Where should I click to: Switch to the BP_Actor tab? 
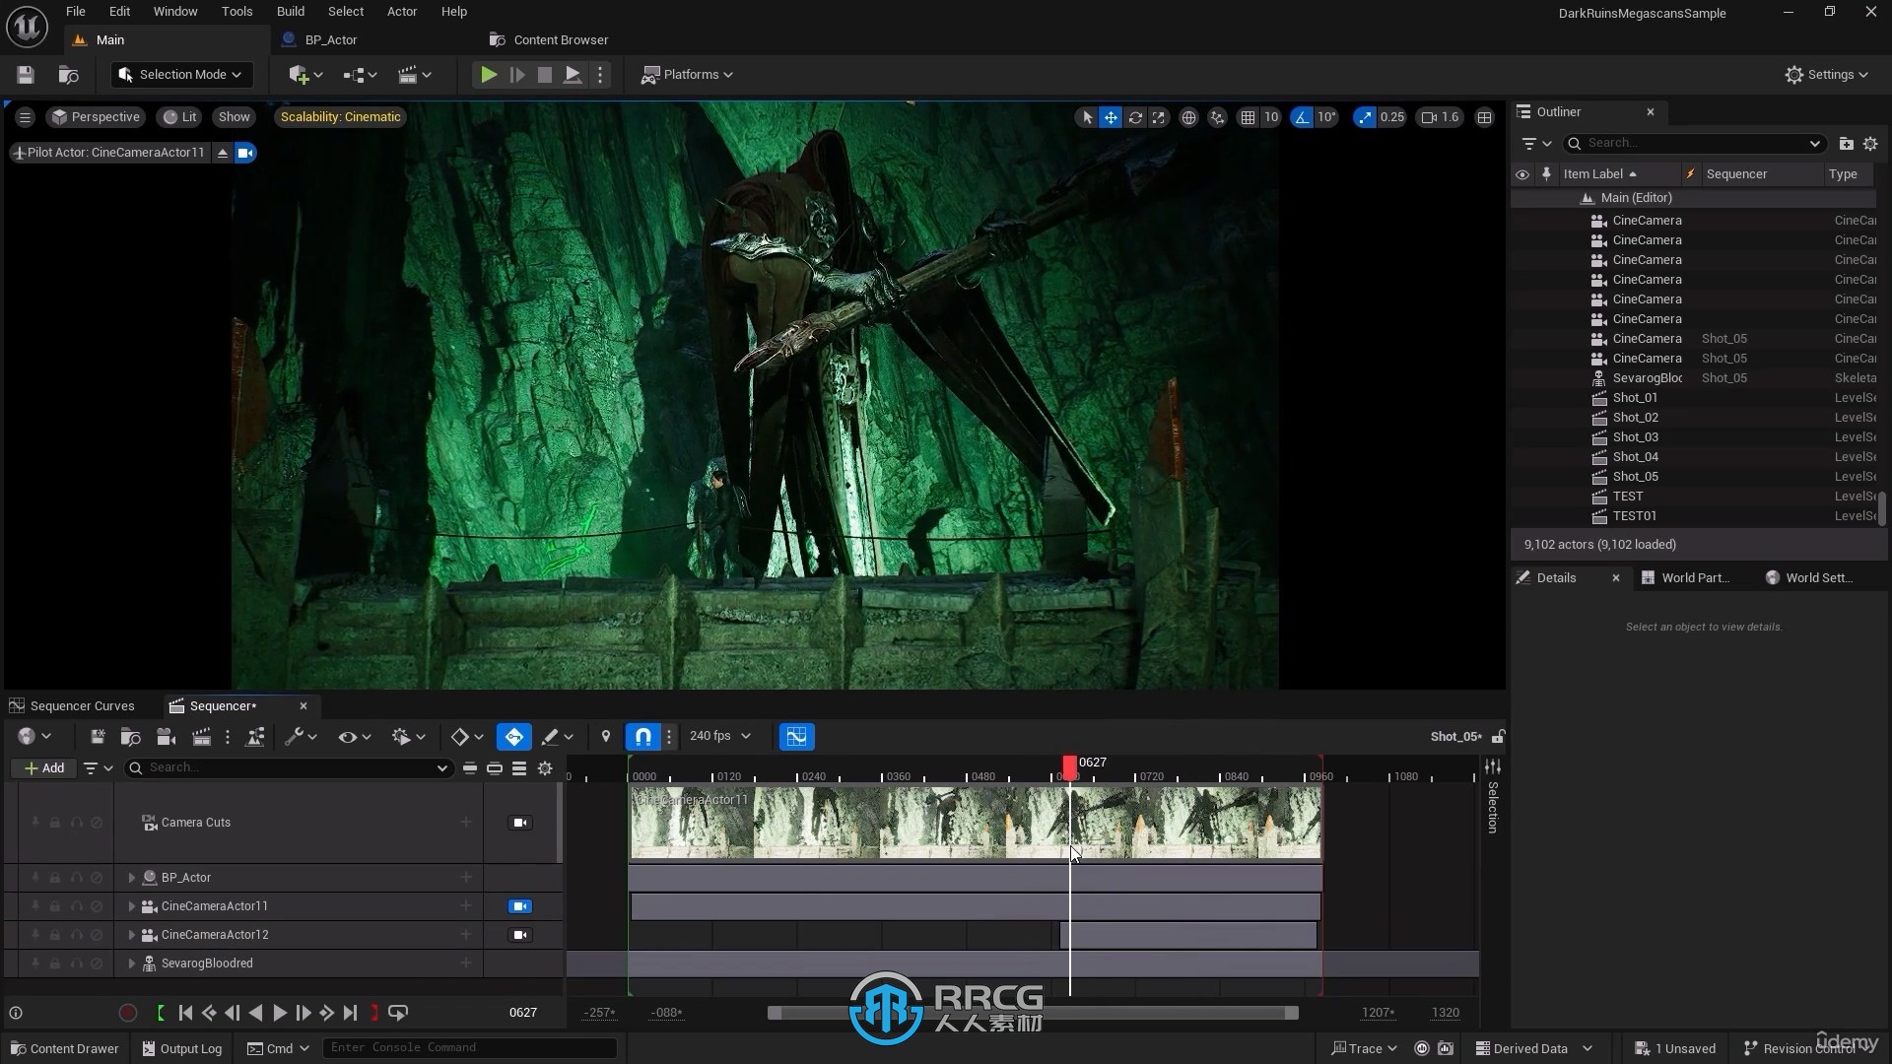(330, 40)
